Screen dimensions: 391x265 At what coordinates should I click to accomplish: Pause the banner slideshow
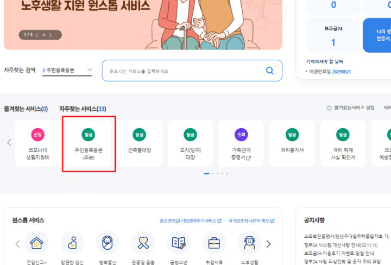[x=43, y=35]
